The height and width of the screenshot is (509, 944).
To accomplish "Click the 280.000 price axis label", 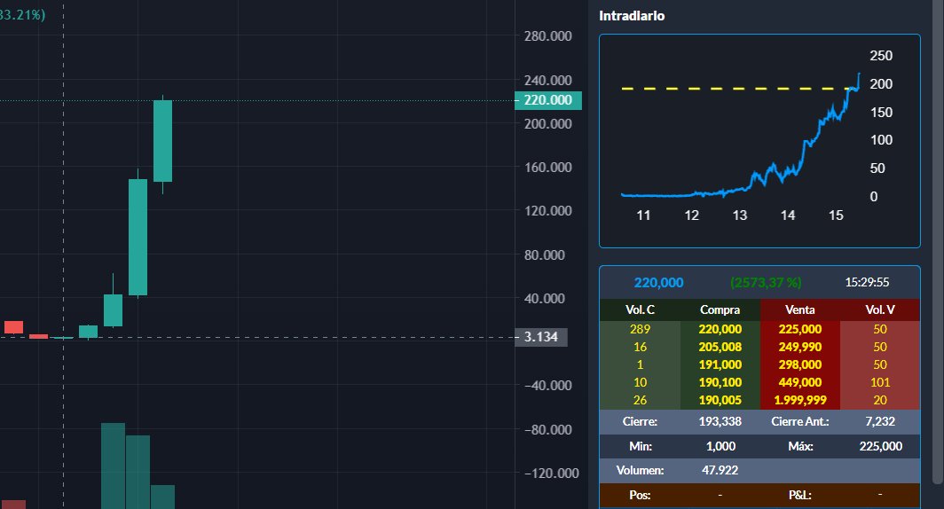I will [x=547, y=36].
